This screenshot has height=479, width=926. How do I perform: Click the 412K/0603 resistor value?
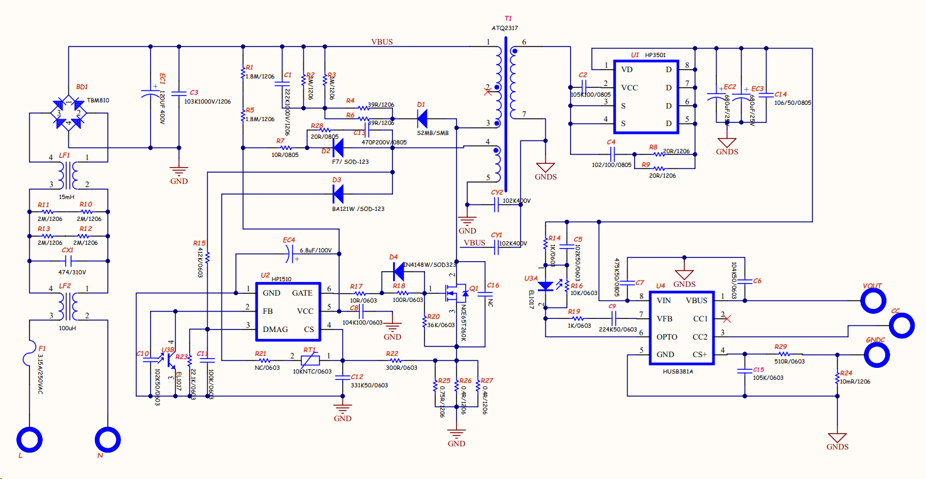200,263
